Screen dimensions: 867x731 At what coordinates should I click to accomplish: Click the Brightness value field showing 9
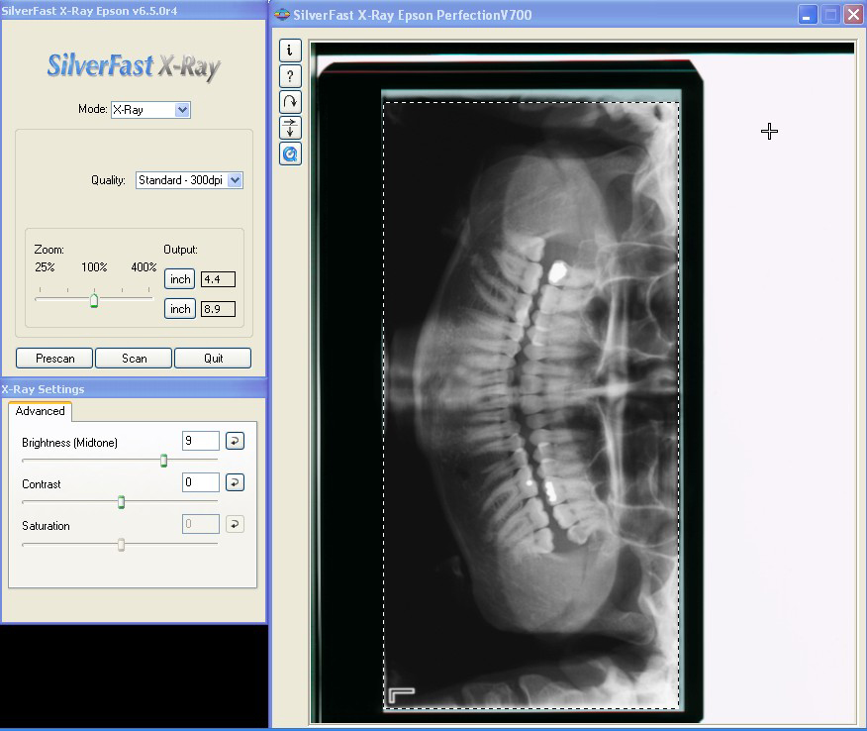[201, 441]
